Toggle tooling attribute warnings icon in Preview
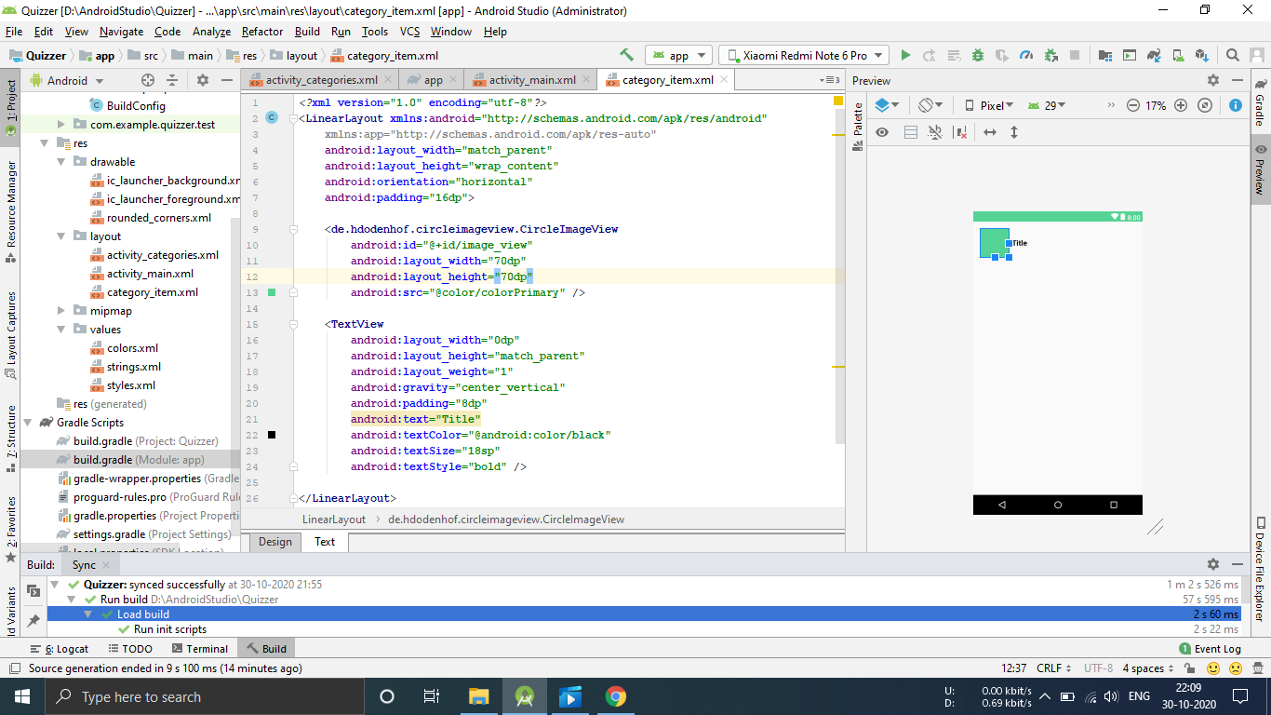The image size is (1271, 715). click(x=959, y=132)
